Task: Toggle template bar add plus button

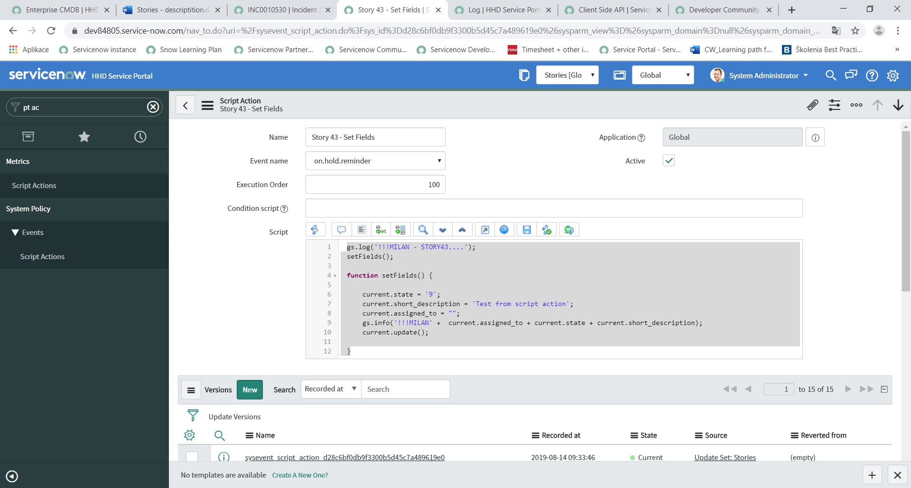Action: point(872,475)
